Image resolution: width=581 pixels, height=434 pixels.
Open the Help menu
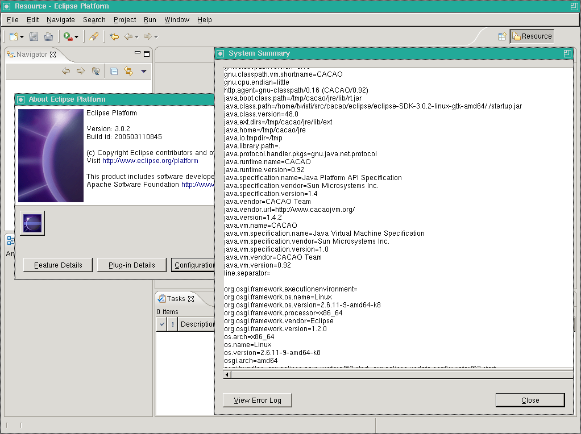[205, 20]
